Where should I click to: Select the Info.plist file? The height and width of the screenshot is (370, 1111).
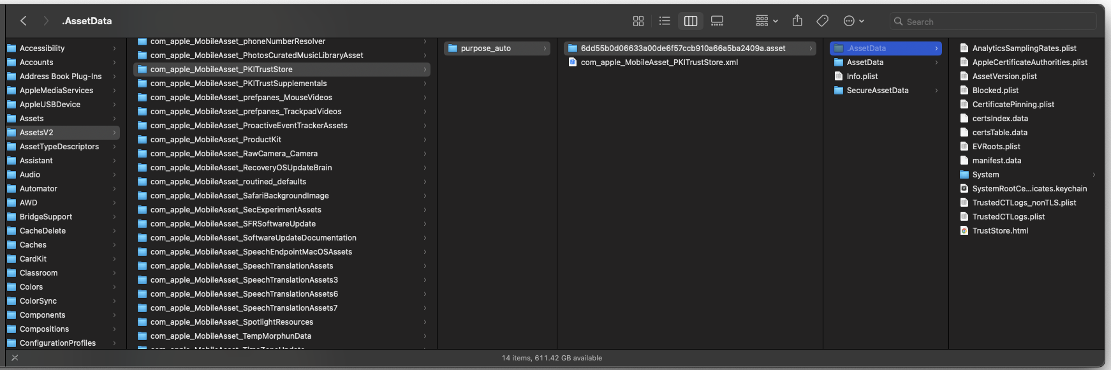(x=886, y=77)
